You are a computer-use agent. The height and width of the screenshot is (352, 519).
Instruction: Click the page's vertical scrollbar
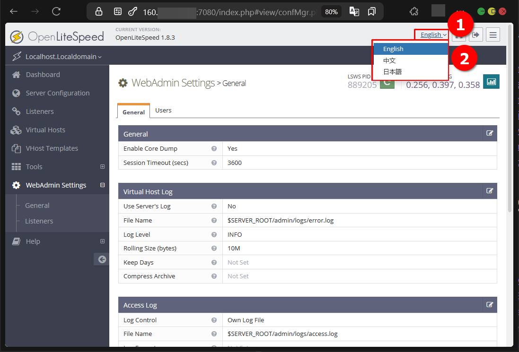coord(510,119)
